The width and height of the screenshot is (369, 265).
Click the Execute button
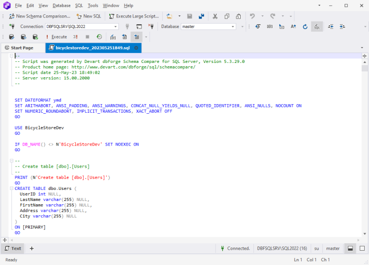point(57,37)
